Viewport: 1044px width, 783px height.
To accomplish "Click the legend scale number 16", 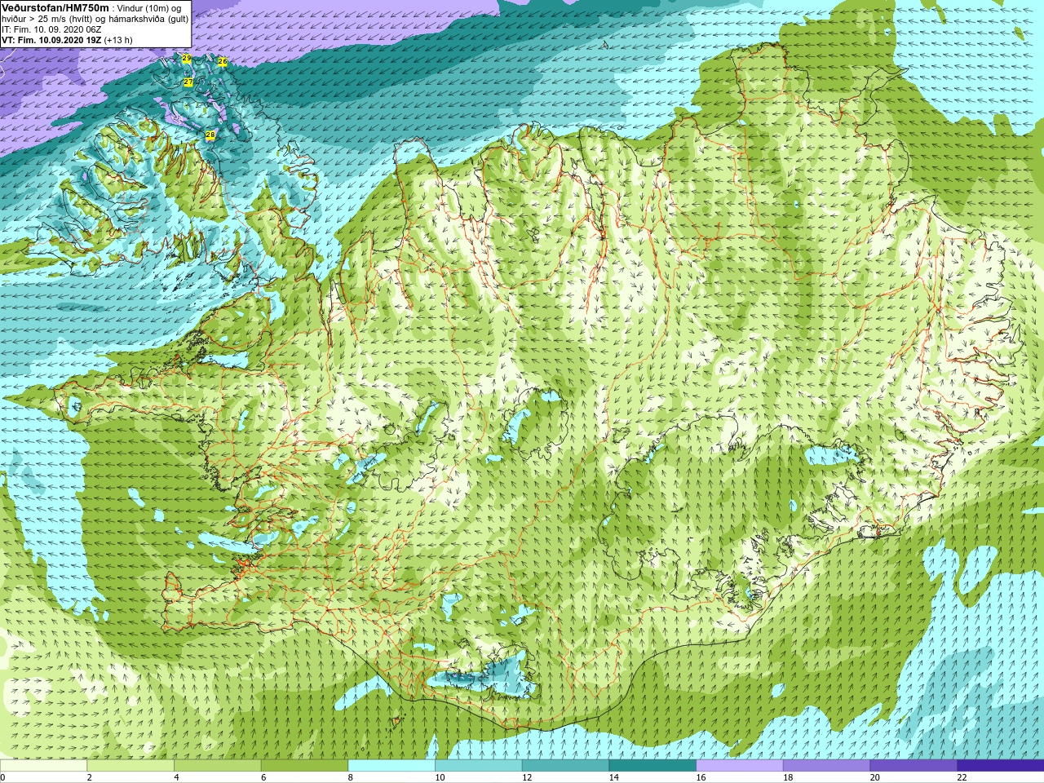I will 701,777.
